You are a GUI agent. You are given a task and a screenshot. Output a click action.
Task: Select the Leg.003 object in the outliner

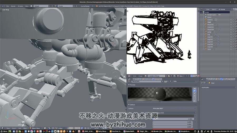210,42
